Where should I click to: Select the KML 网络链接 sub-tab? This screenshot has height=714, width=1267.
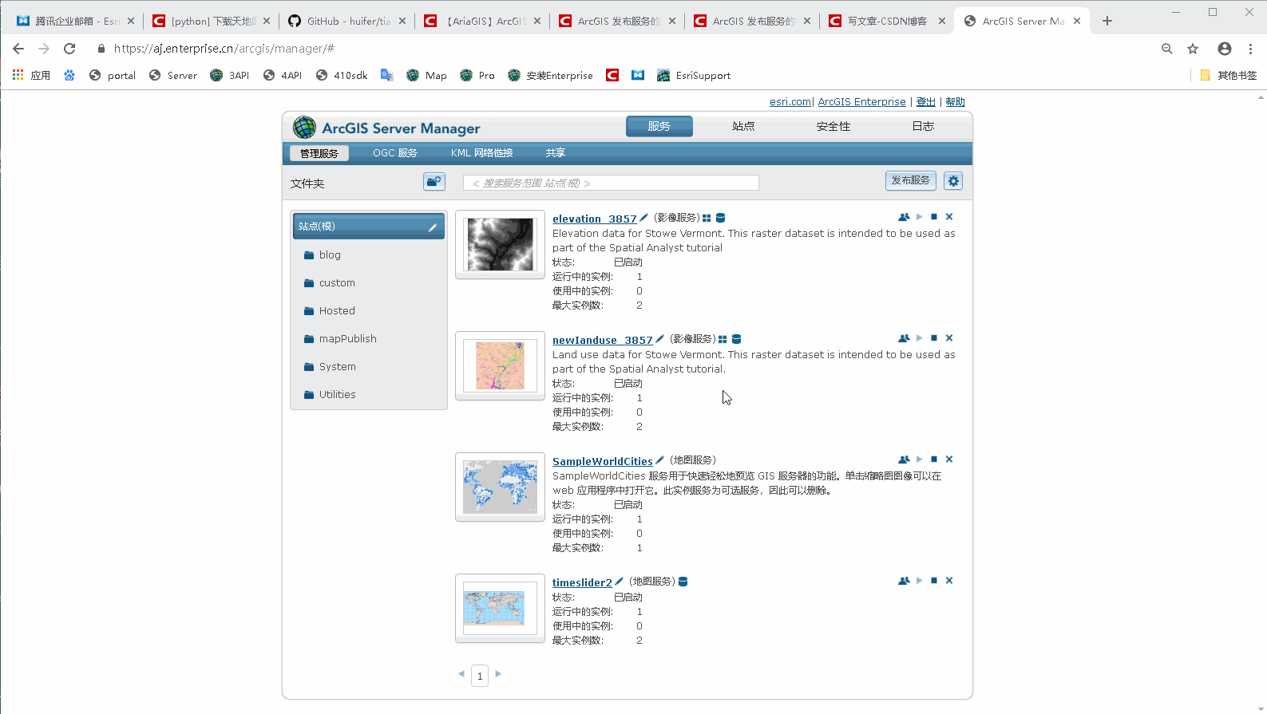[481, 153]
